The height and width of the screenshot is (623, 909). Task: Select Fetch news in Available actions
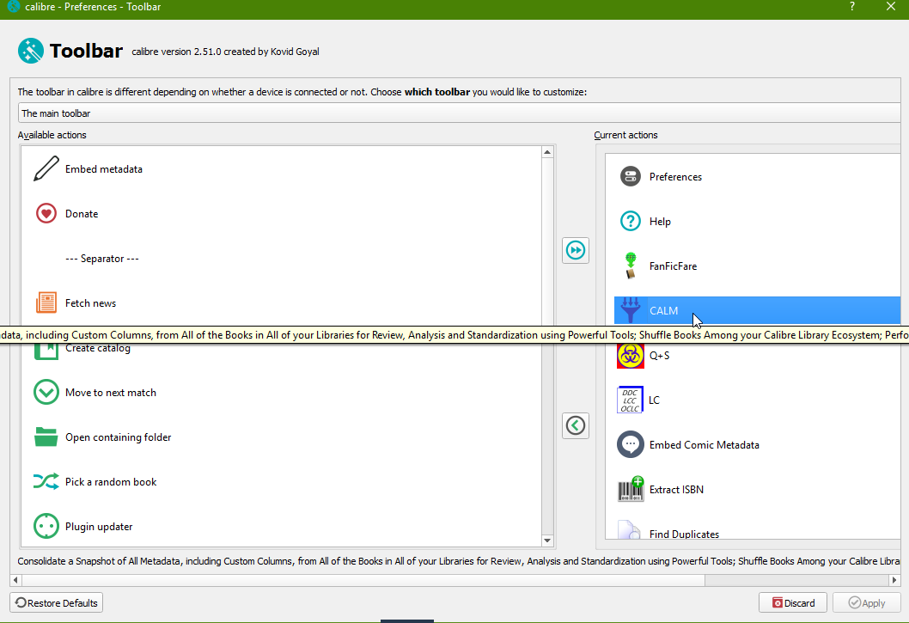[281, 302]
